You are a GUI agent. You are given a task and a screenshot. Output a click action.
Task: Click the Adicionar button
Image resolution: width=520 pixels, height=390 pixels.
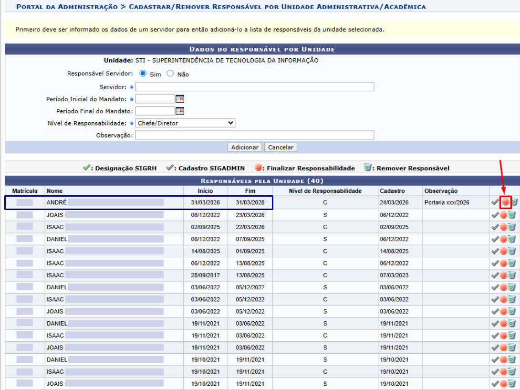245,148
